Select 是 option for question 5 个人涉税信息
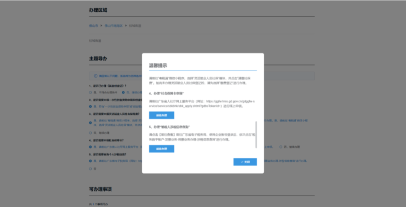406x207 pixels. (x=90, y=160)
